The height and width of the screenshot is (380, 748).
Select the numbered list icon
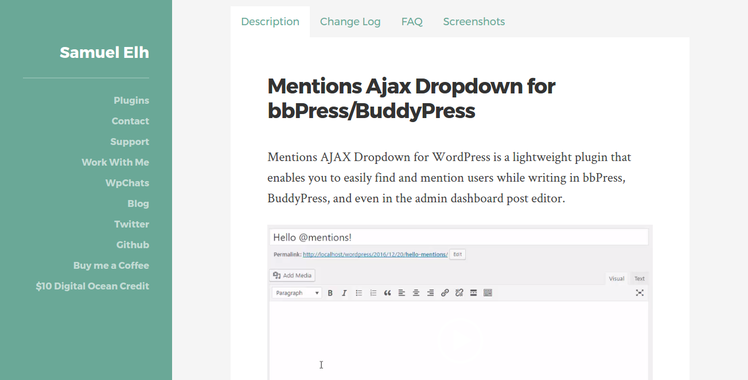coord(373,293)
